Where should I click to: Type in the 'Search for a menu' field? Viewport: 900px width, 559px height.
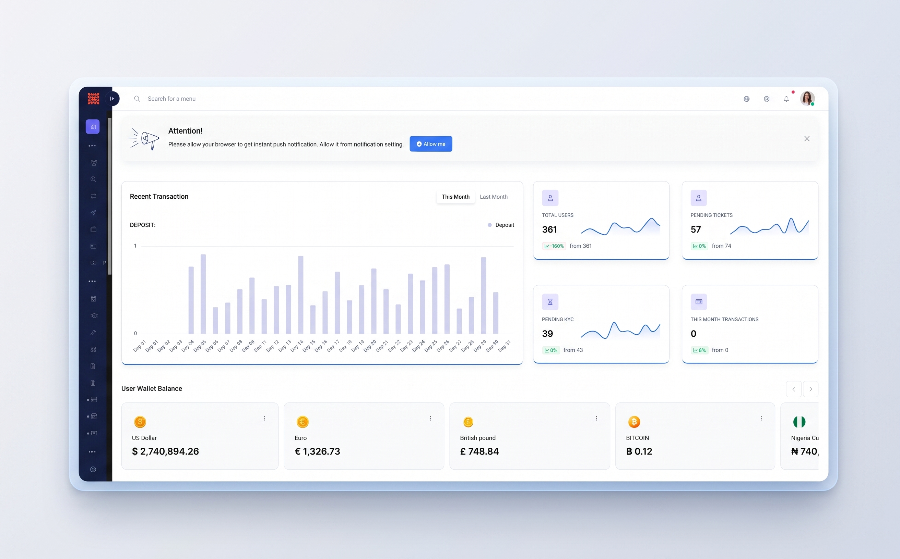[171, 99]
